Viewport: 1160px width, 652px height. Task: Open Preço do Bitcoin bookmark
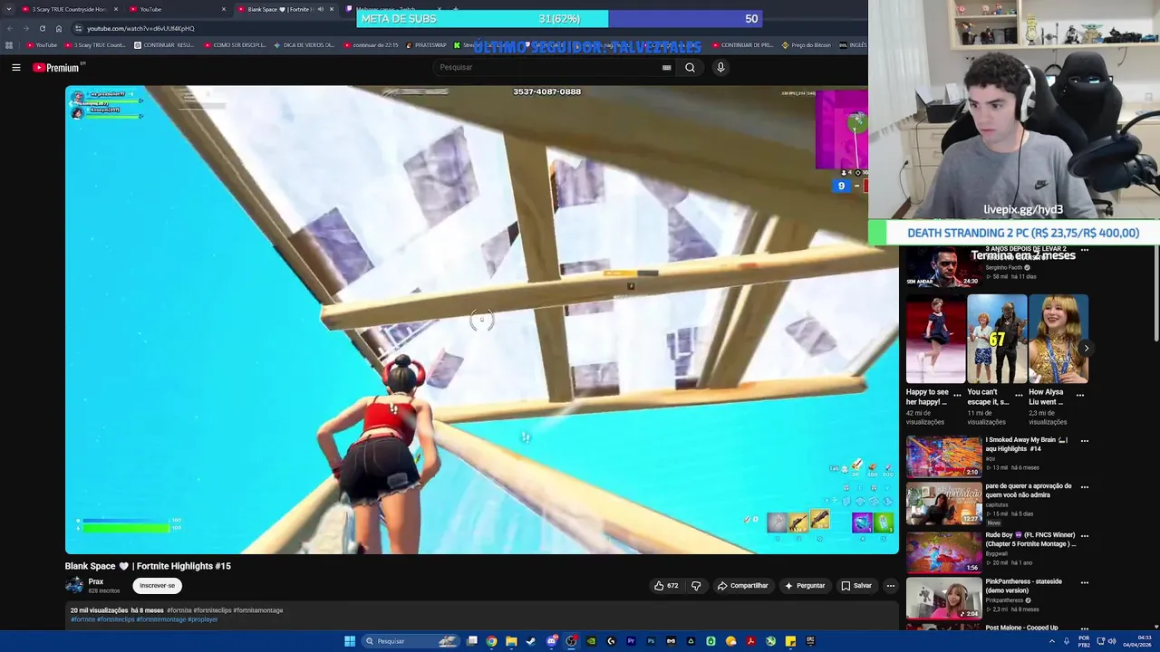[x=806, y=44]
